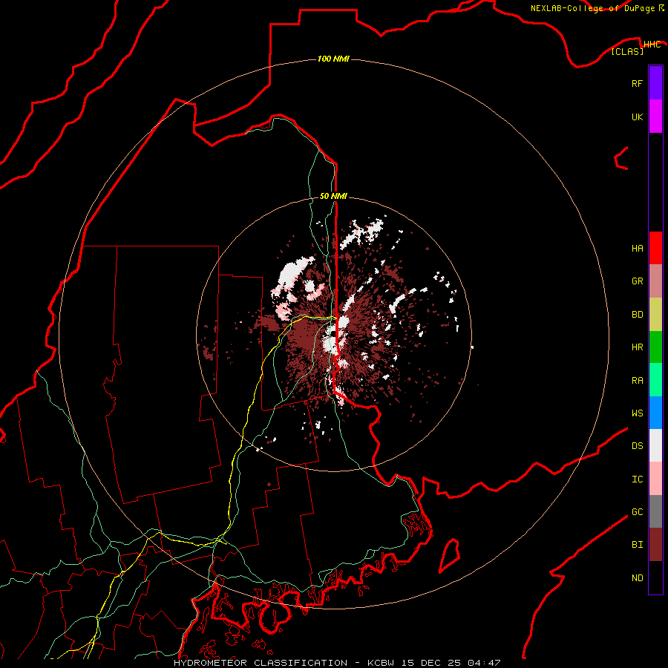Click the RF legend label

(637, 83)
